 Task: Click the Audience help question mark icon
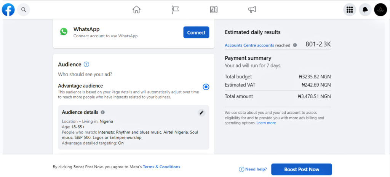(86, 64)
